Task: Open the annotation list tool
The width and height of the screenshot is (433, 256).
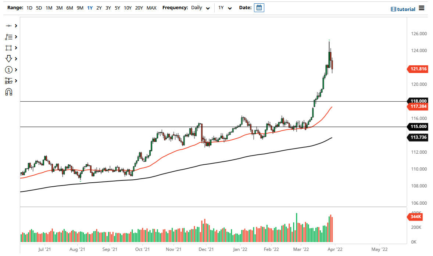Action: [x=8, y=37]
